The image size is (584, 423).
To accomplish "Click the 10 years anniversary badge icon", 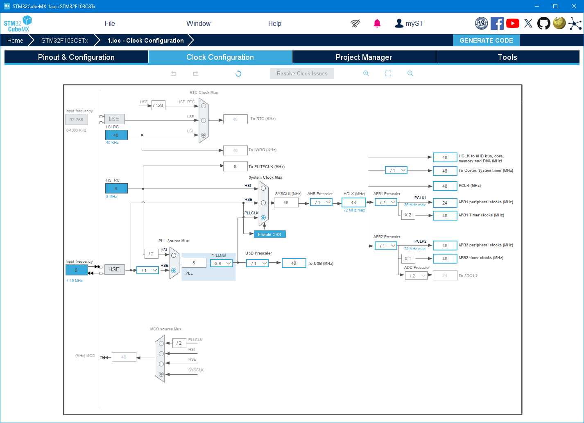I will (x=482, y=23).
